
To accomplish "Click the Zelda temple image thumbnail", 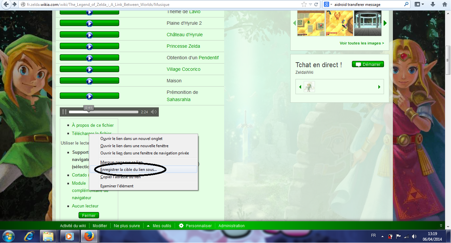I will [x=367, y=23].
